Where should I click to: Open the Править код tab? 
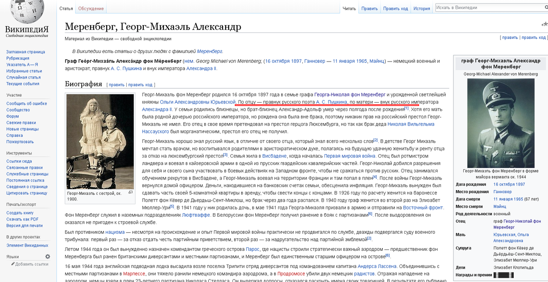pos(396,9)
